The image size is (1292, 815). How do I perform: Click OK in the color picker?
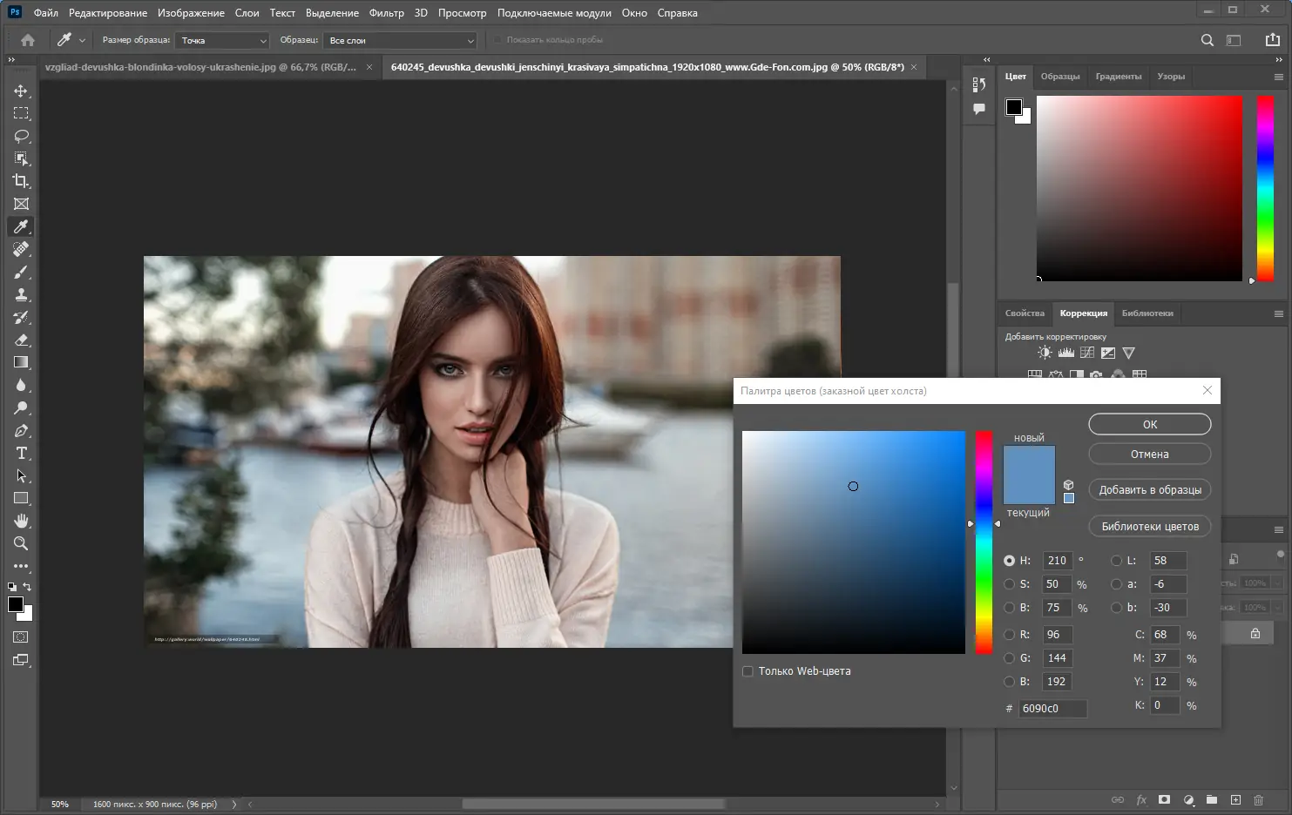[x=1149, y=424]
